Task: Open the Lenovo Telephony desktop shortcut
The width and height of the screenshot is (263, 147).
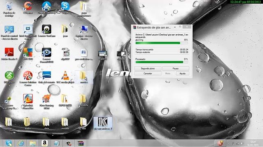Action: click(9, 103)
